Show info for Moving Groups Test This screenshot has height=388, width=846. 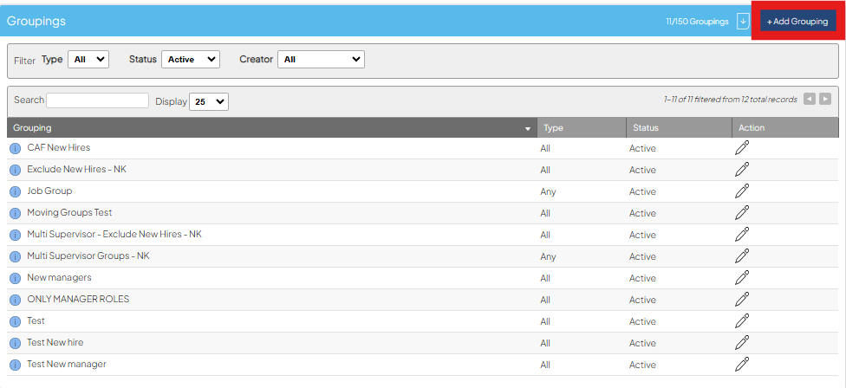(x=15, y=213)
